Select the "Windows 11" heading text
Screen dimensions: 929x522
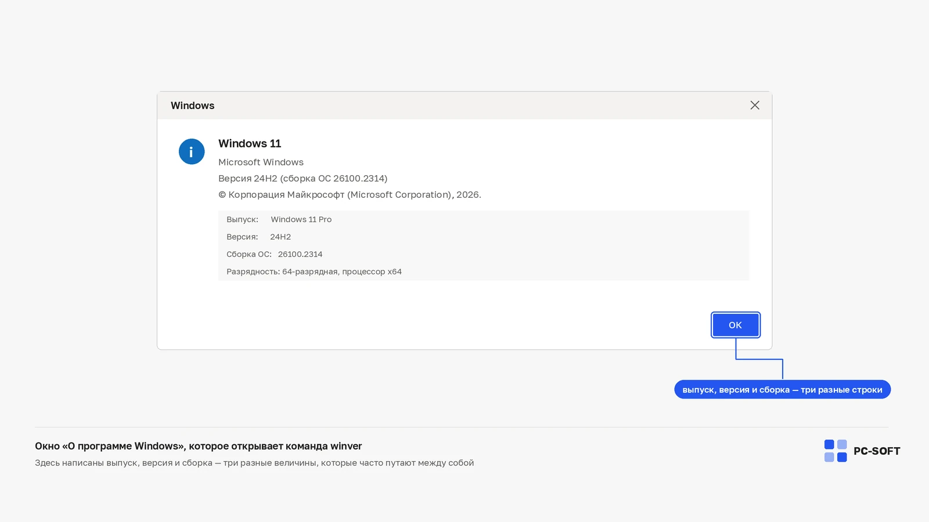click(250, 143)
